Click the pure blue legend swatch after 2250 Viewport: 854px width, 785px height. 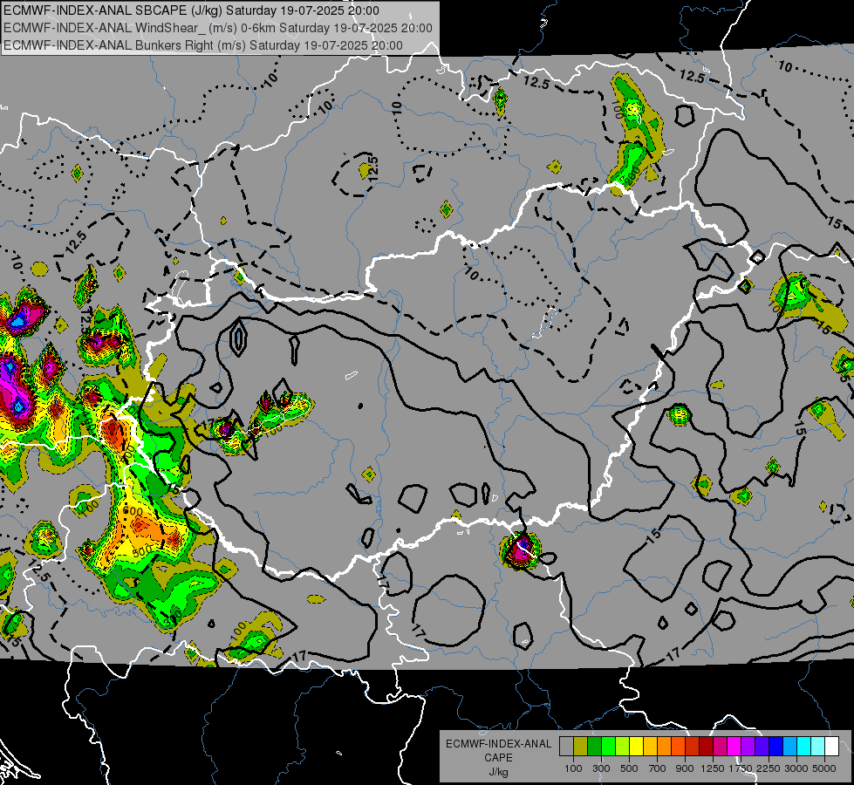point(776,747)
